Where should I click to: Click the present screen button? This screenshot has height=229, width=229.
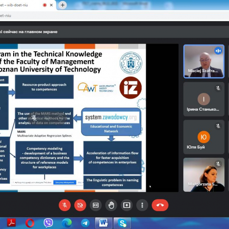coord(127,205)
